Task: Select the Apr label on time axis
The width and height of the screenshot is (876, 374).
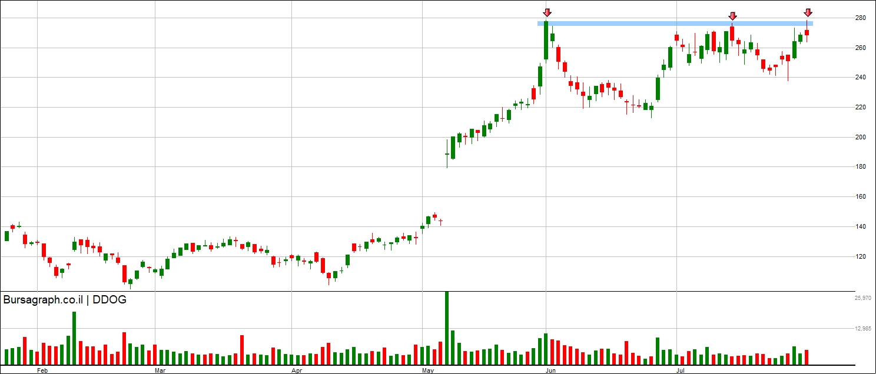Action: point(297,370)
